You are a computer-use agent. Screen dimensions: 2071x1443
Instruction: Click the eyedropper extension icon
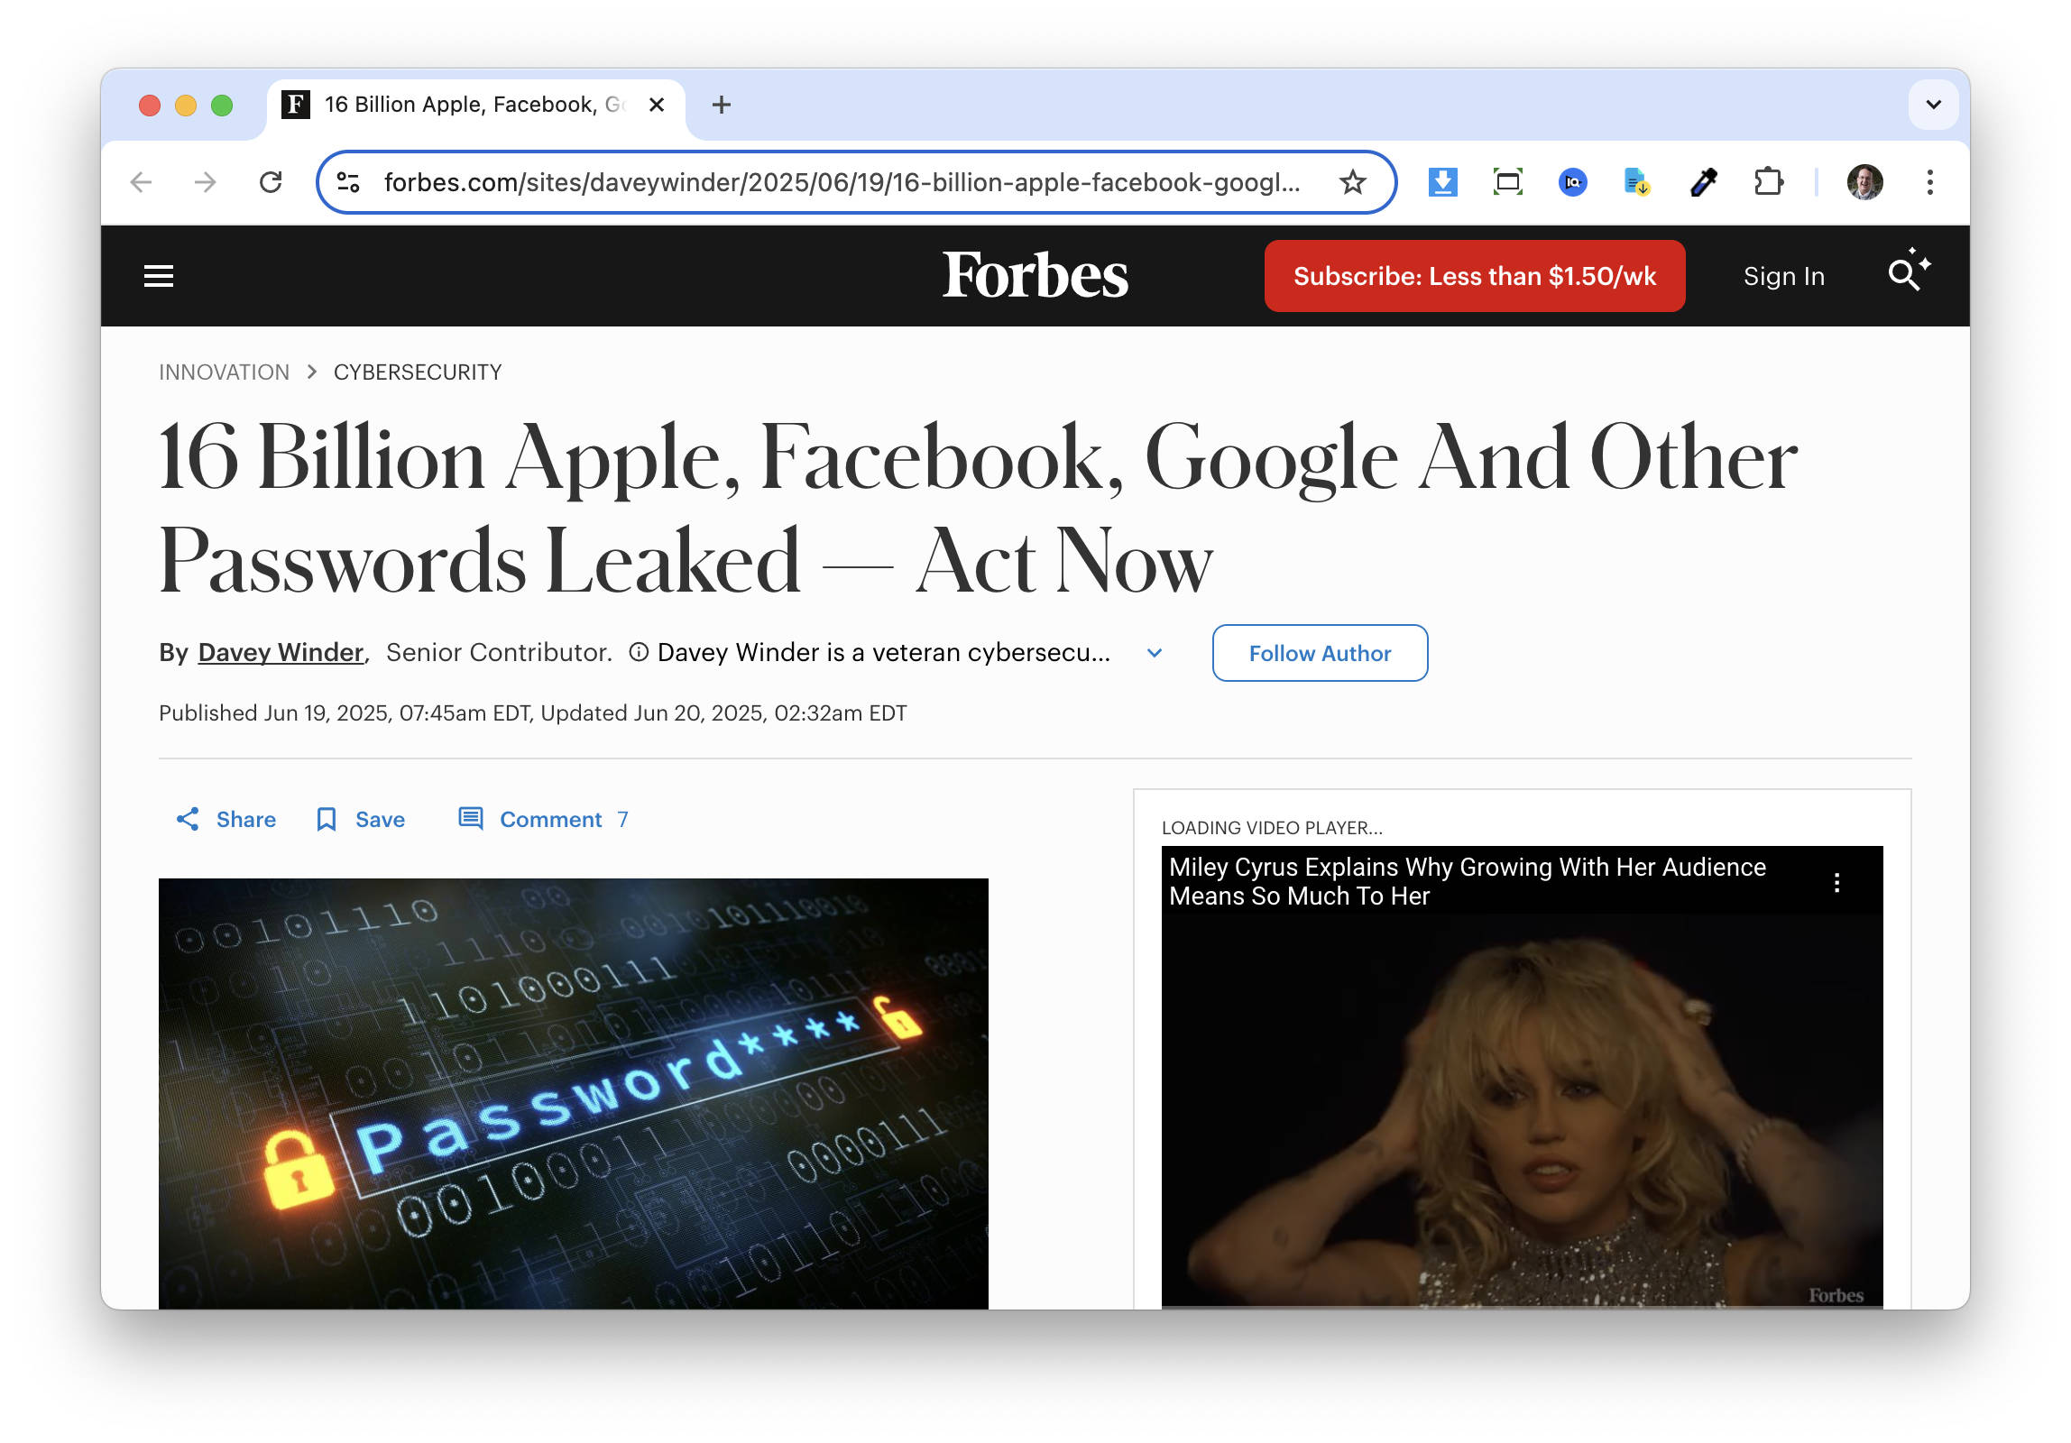(x=1703, y=183)
